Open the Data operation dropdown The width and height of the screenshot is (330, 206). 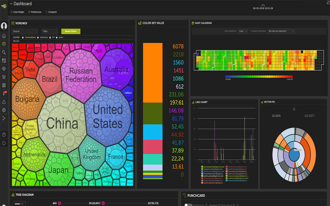pyautogui.click(x=243, y=31)
